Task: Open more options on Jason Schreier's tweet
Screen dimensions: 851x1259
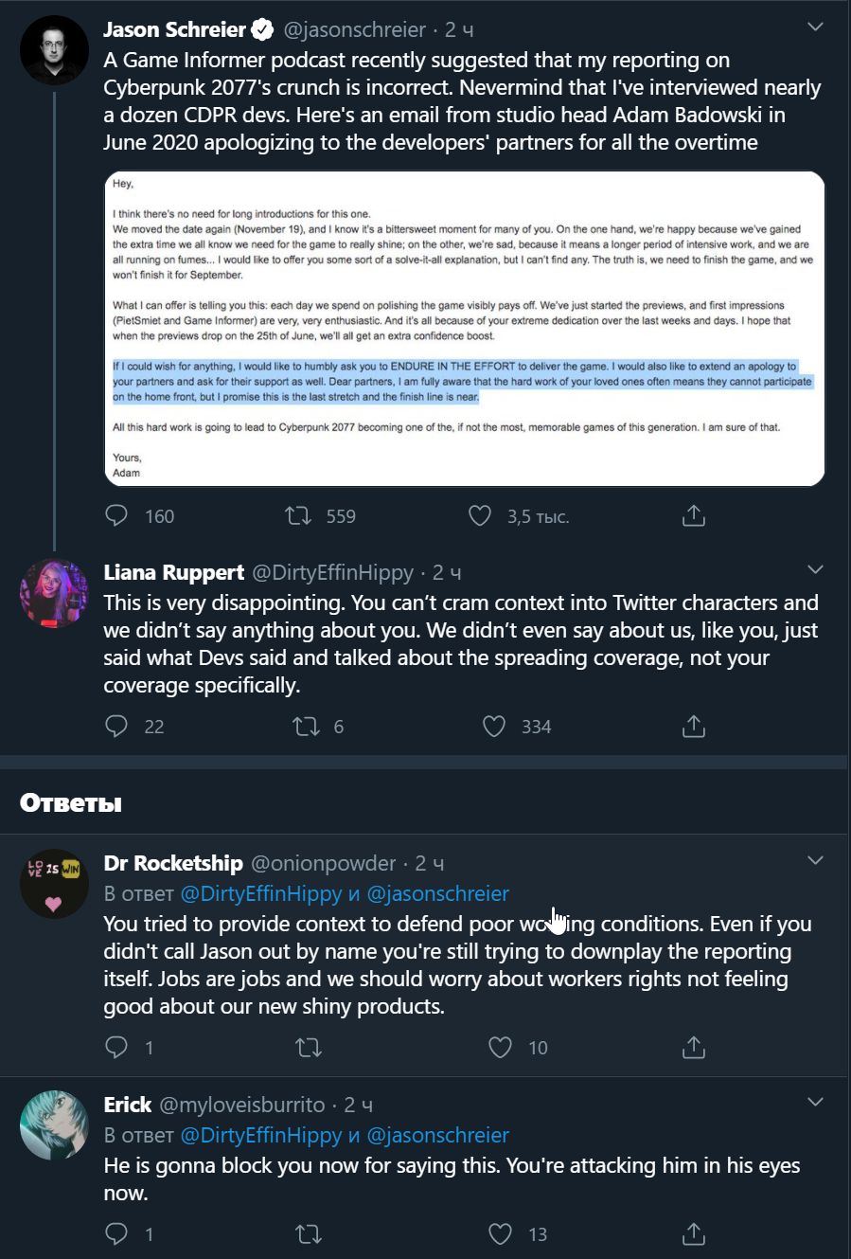Action: (x=815, y=27)
